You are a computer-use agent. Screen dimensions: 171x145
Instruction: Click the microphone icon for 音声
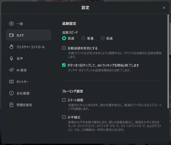(11, 59)
